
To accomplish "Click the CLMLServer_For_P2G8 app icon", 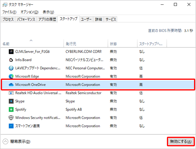I will tap(11, 52).
